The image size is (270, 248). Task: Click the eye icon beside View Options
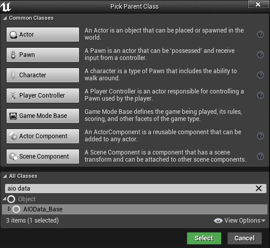click(218, 221)
